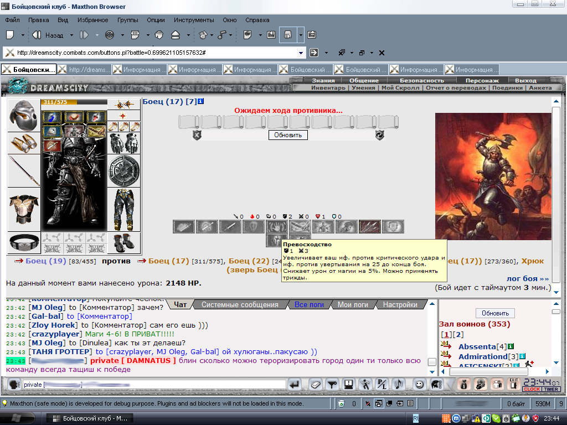This screenshot has height=425, width=567.
Task: Click the bracers equipment slot
Action: click(24, 143)
